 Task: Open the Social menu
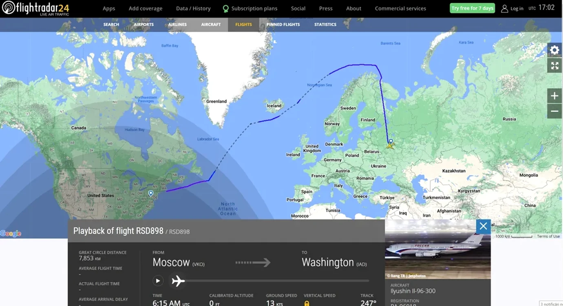(x=298, y=9)
